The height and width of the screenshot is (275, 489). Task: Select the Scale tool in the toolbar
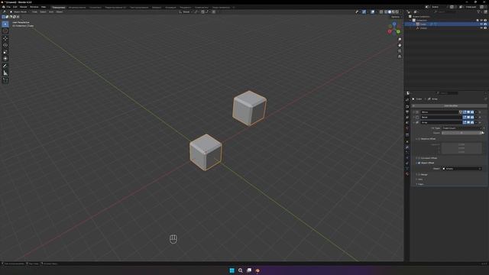tap(5, 52)
